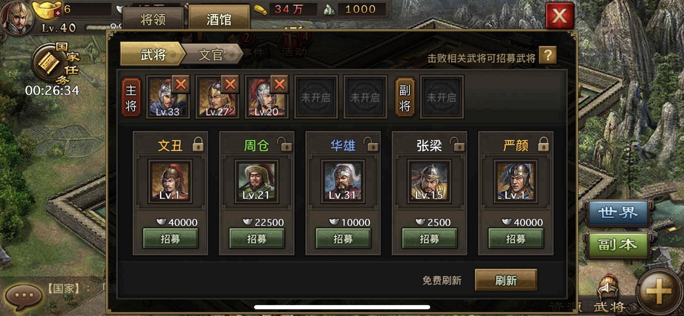
Task: Open the 世界 world map button
Action: click(x=618, y=213)
